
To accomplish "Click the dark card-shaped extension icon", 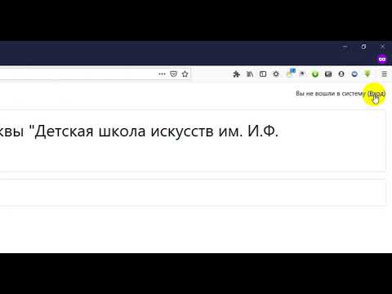I will (x=328, y=74).
